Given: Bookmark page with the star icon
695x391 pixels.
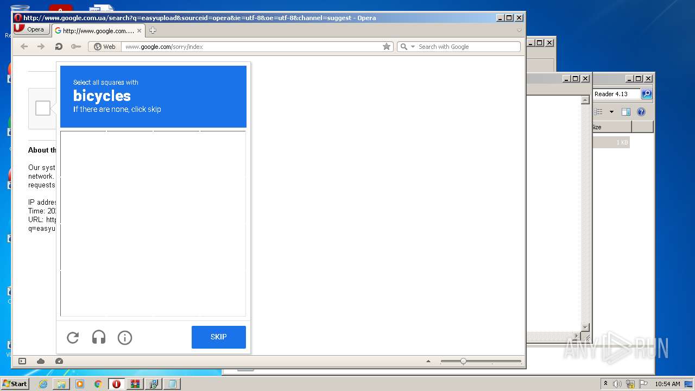Looking at the screenshot, I should pos(387,47).
